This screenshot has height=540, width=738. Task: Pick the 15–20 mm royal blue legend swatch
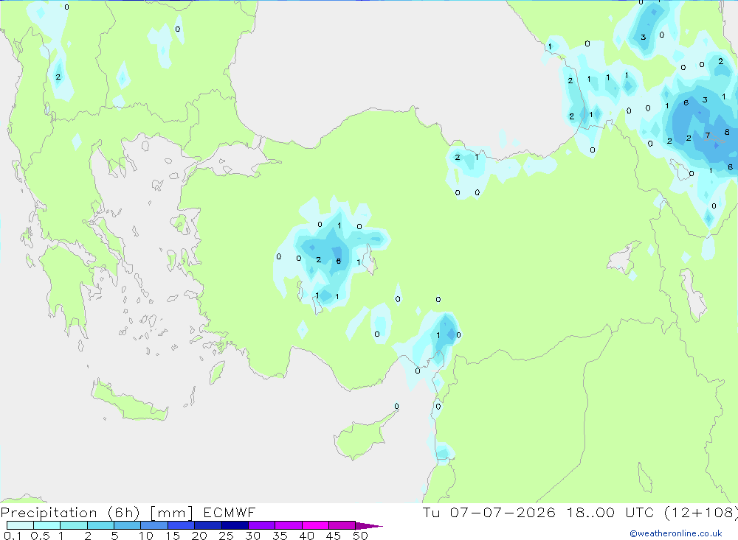click(182, 525)
